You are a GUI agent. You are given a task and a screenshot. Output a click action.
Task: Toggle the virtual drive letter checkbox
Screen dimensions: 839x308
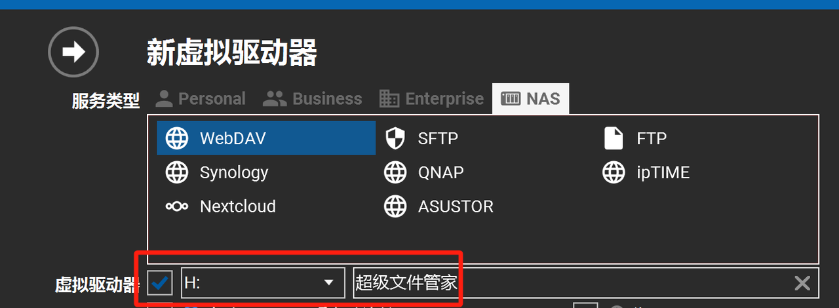(x=160, y=283)
